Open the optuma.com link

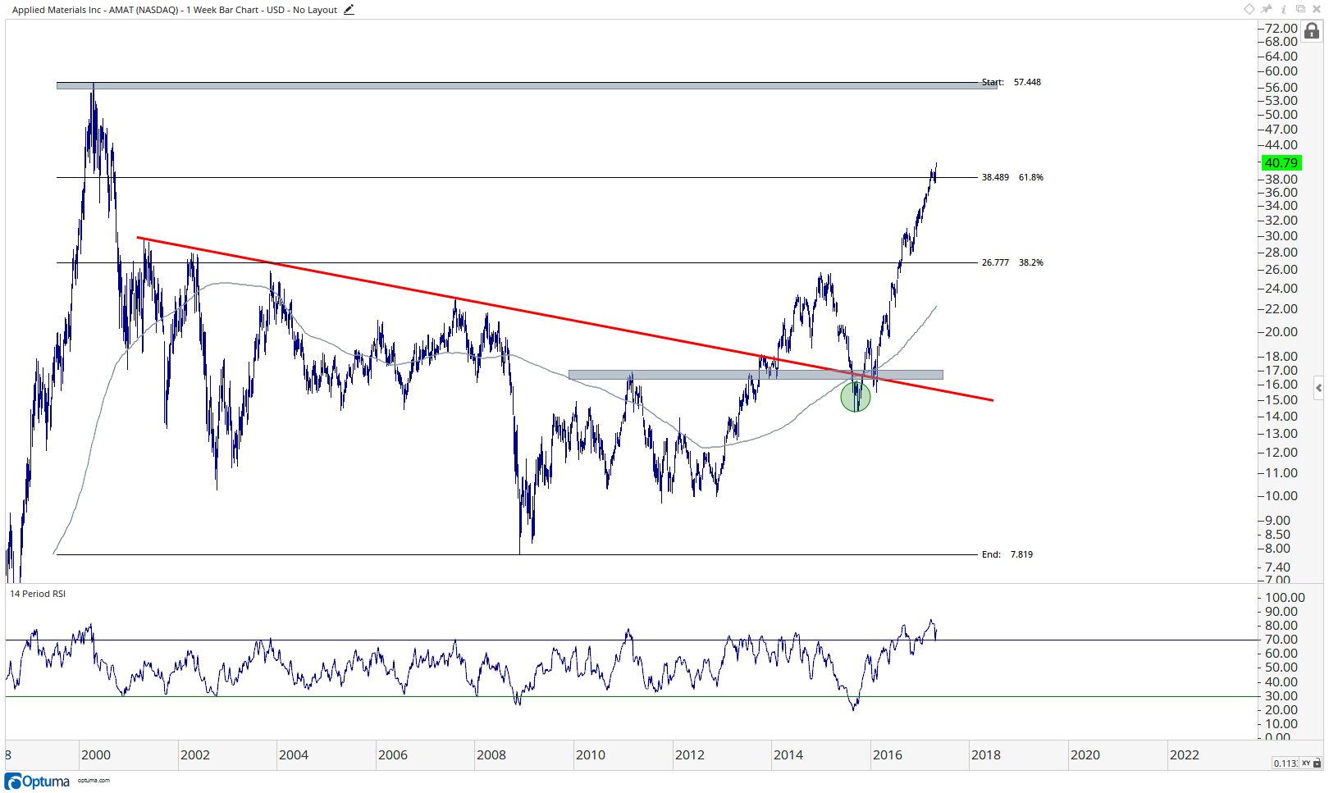pyautogui.click(x=94, y=781)
